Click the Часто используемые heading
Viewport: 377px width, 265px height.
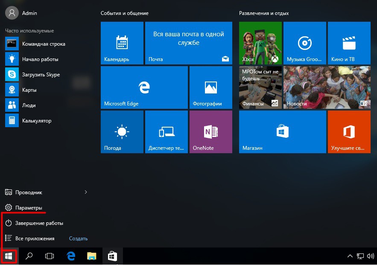(29, 31)
